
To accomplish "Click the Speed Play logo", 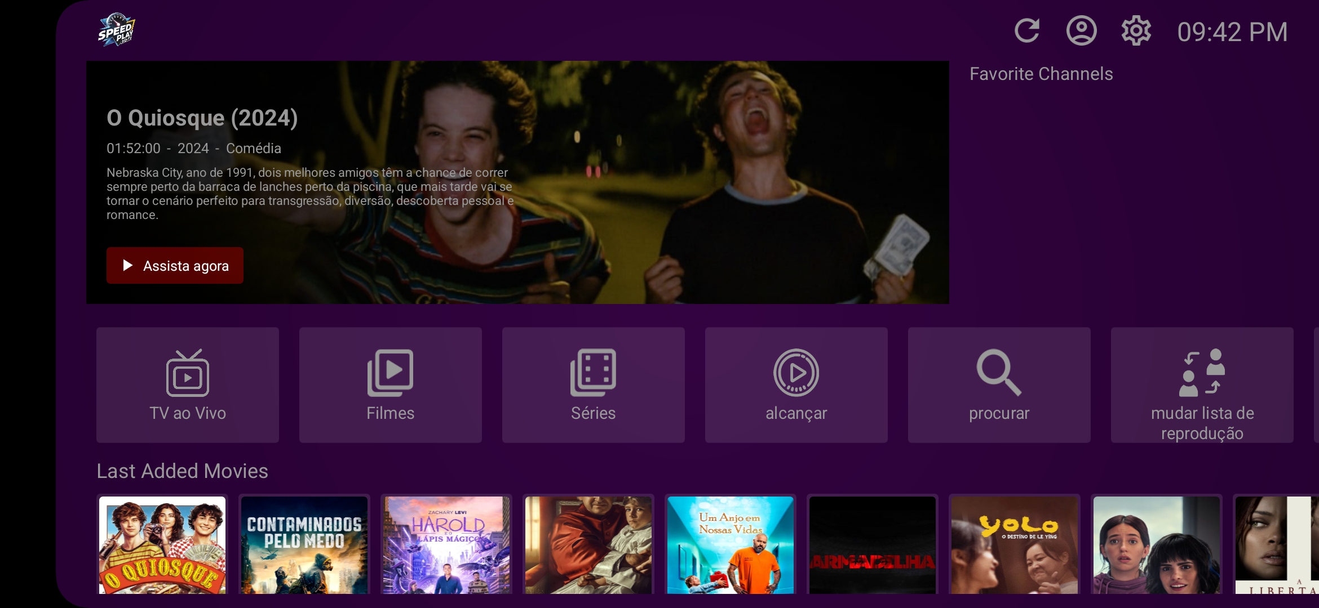I will pos(116,30).
